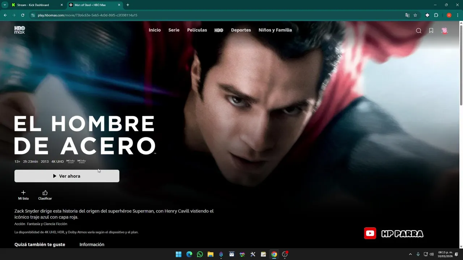463x260 pixels.
Task: Open a new browser tab with plus
Action: [x=128, y=5]
